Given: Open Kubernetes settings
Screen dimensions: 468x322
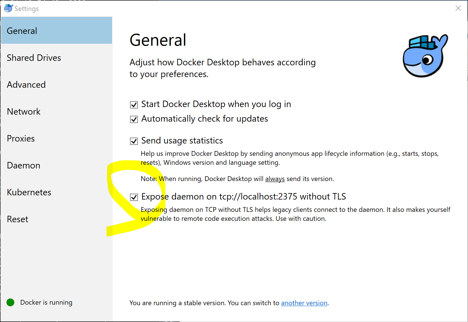Looking at the screenshot, I should click(x=57, y=192).
